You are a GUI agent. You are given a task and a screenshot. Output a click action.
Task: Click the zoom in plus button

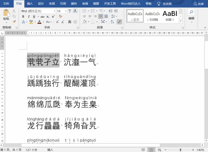click(x=193, y=150)
